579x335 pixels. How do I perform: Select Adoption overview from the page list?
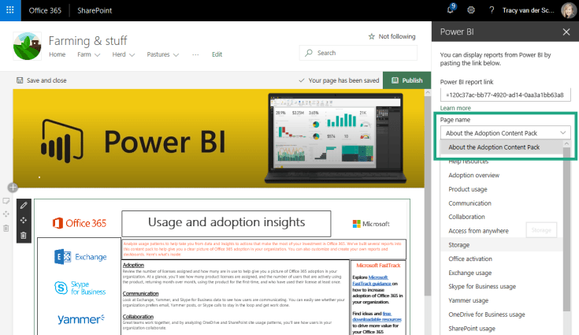coord(473,175)
